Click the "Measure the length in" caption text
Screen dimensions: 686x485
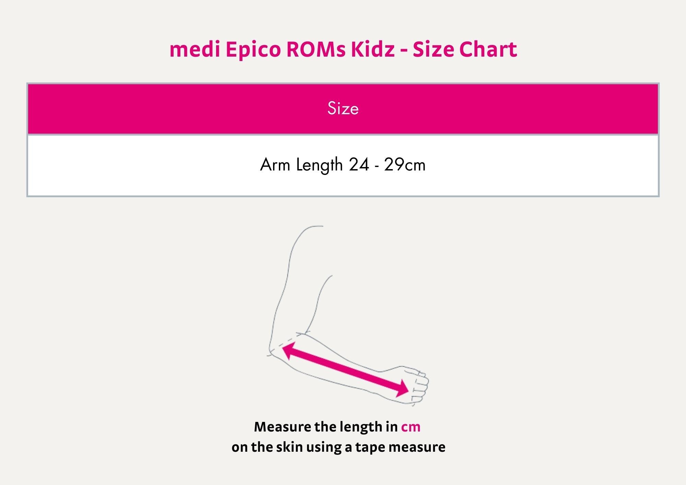pos(326,427)
